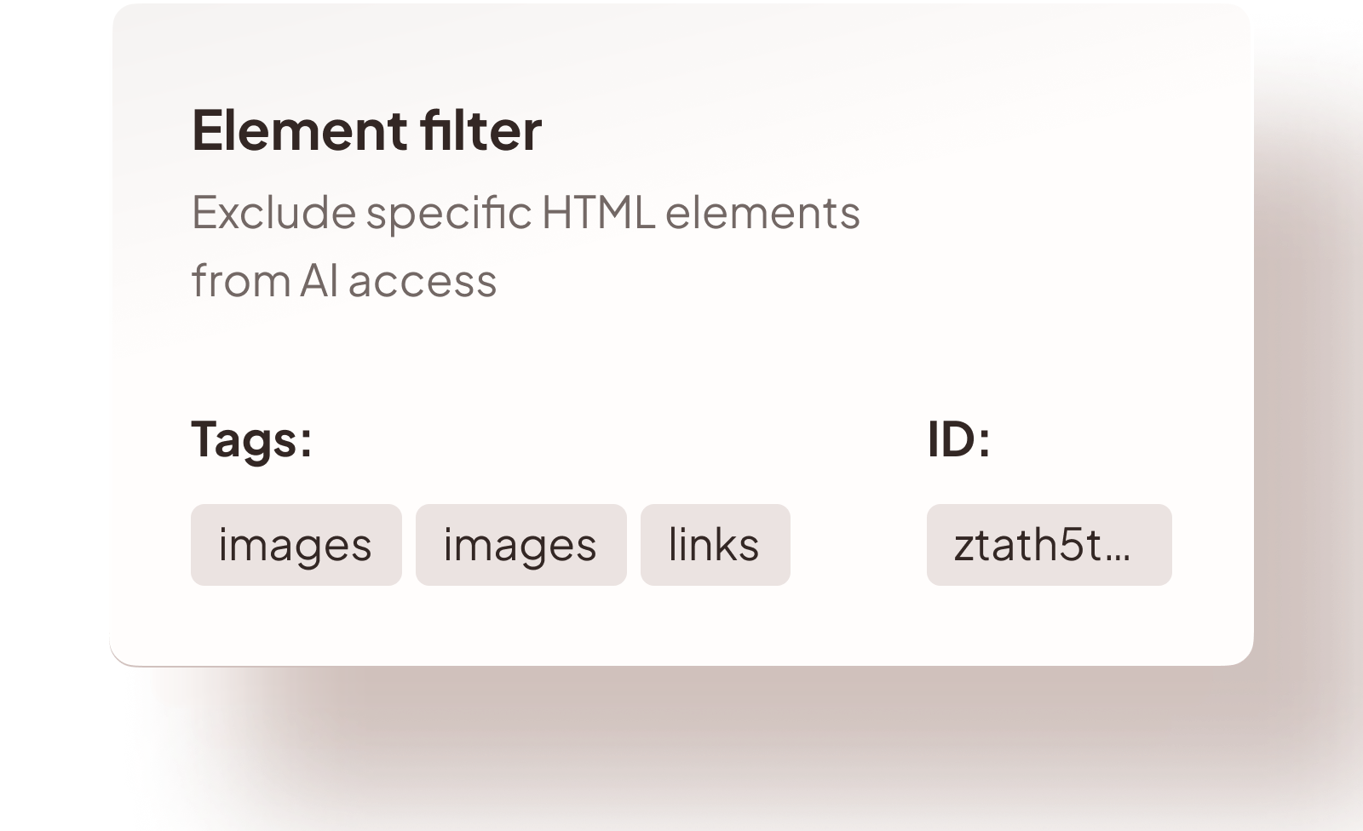Expand the ztath5t ID to view full value

tap(1048, 545)
